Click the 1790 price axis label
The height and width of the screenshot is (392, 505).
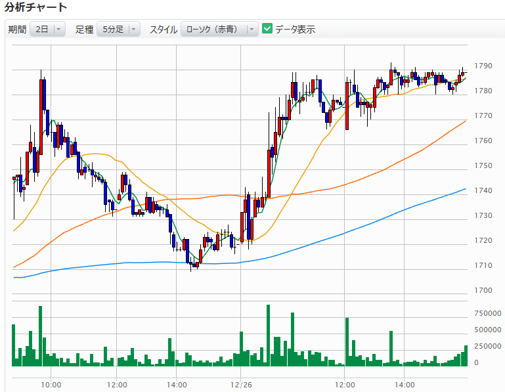(x=484, y=66)
